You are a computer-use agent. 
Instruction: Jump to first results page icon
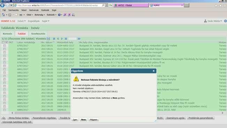tap(54, 39)
